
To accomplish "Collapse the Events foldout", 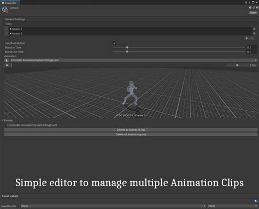I will pos(3,121).
